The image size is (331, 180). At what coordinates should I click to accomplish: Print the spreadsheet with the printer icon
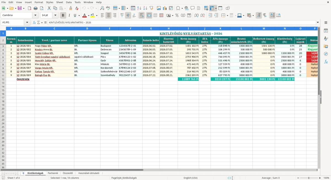[x=36, y=8]
